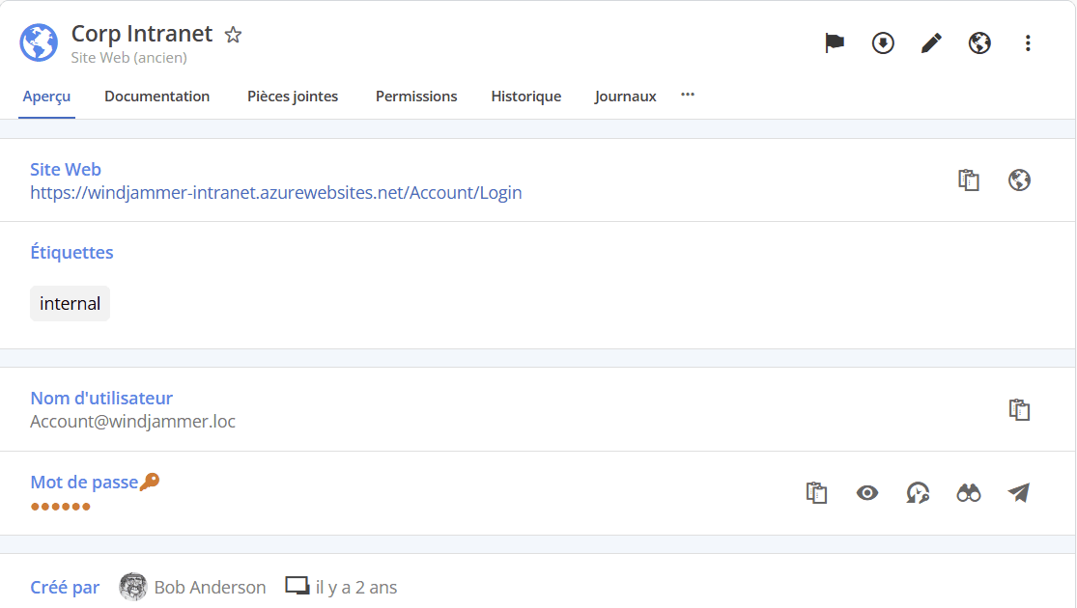Send the password using the paper plane icon
The width and height of the screenshot is (1077, 608).
coord(1016,492)
